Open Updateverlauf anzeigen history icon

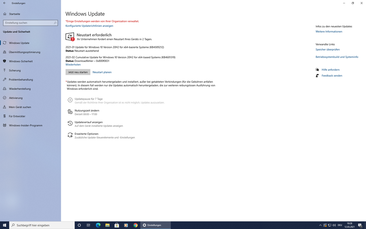coord(70,123)
